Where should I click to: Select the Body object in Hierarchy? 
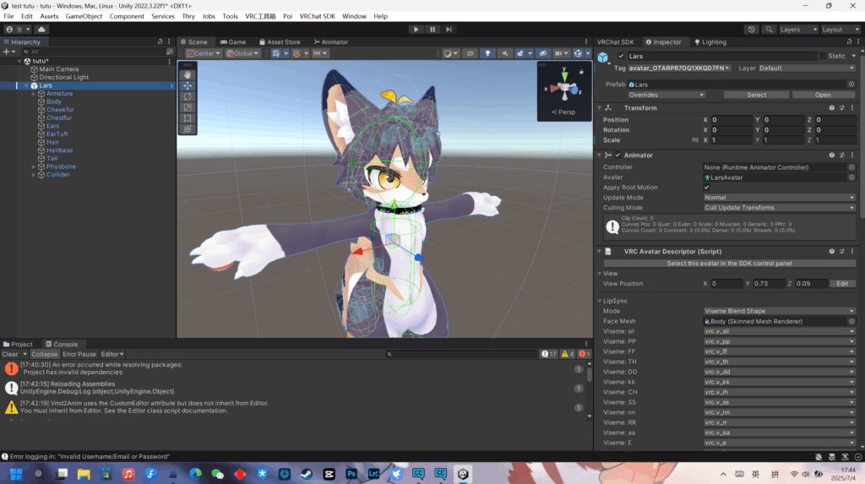point(53,101)
